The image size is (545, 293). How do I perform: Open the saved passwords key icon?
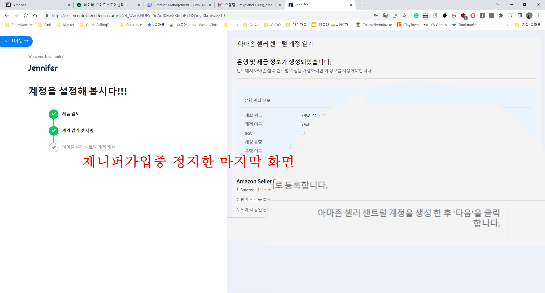click(x=376, y=16)
